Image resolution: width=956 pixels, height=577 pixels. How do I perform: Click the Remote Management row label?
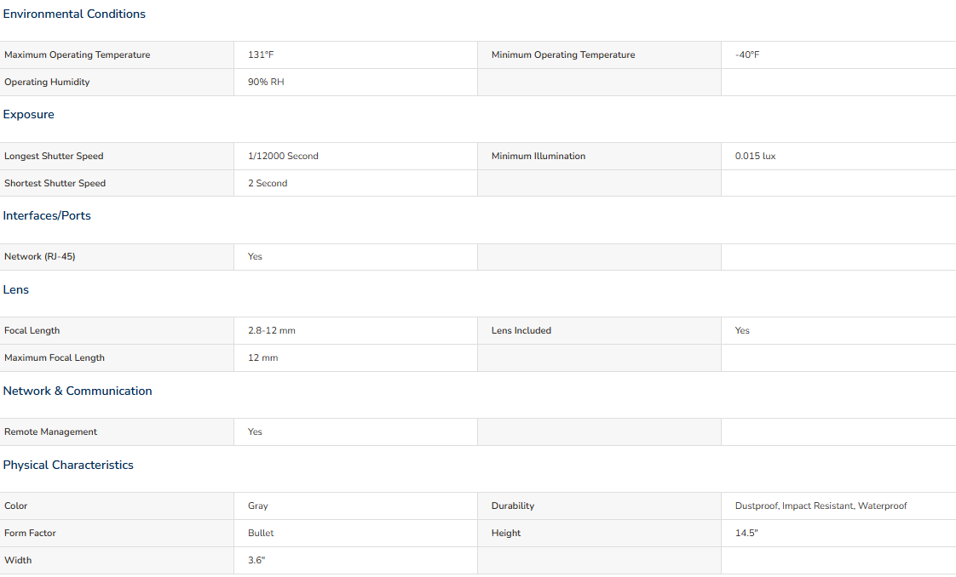(x=50, y=431)
